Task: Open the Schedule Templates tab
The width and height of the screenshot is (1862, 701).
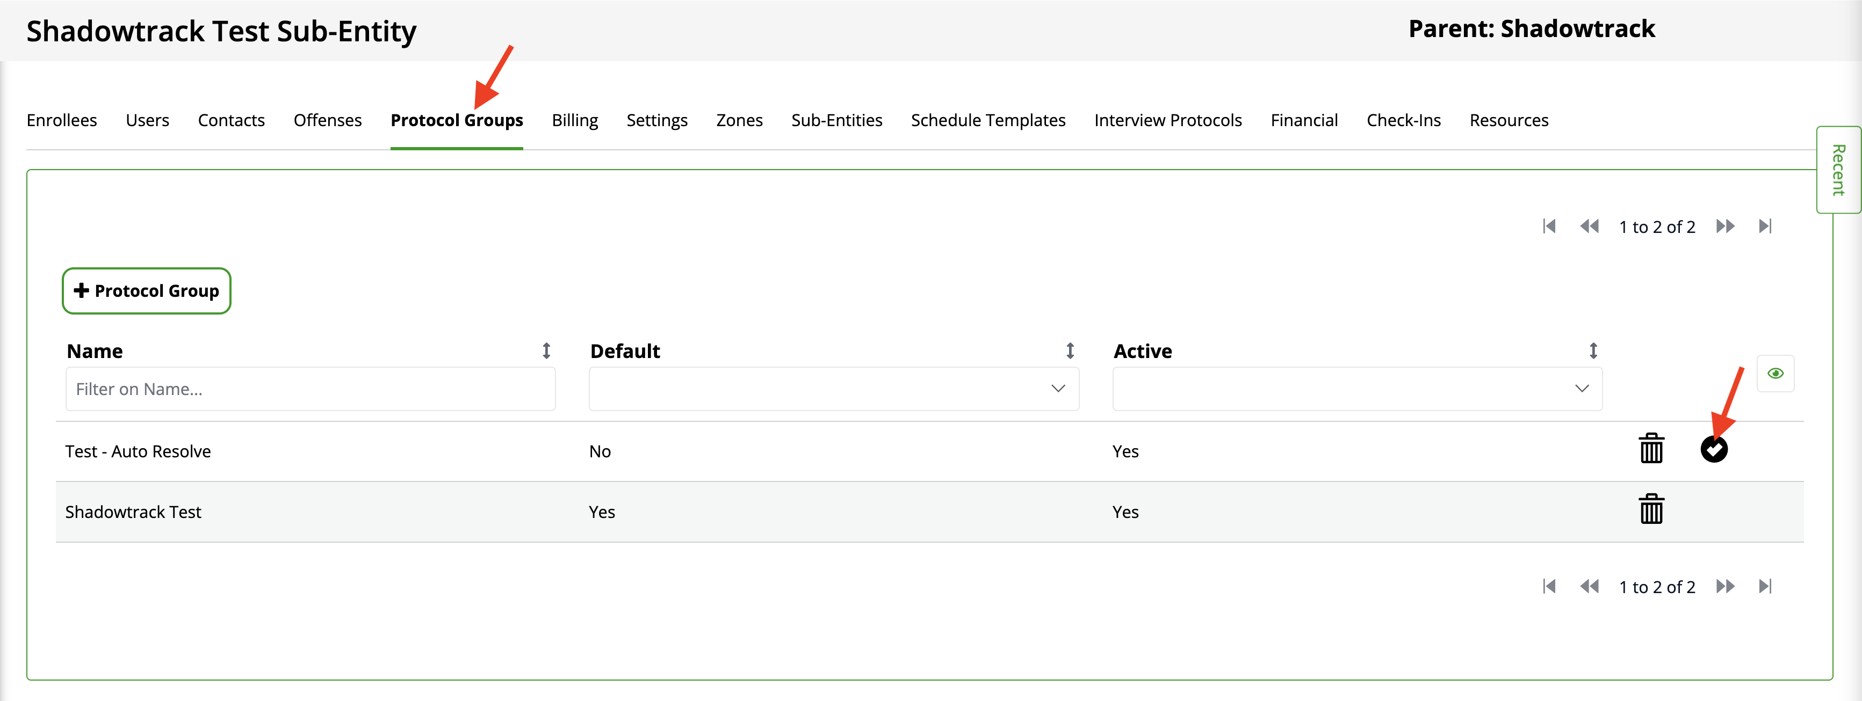Action: click(x=987, y=121)
